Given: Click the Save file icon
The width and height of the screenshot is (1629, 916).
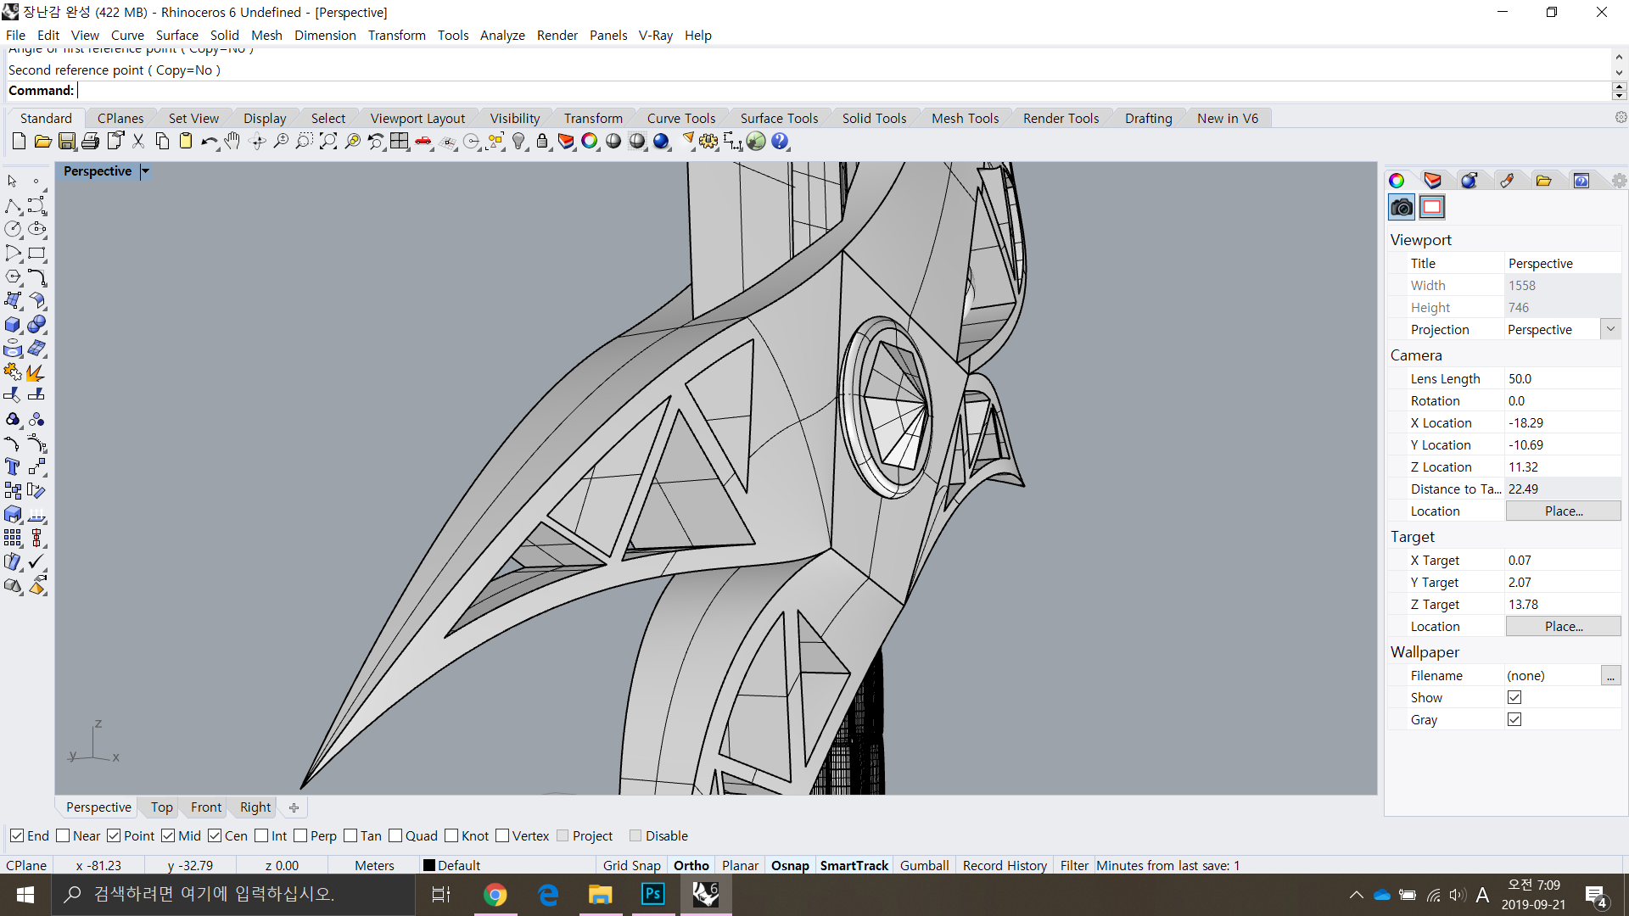Looking at the screenshot, I should pyautogui.click(x=67, y=142).
